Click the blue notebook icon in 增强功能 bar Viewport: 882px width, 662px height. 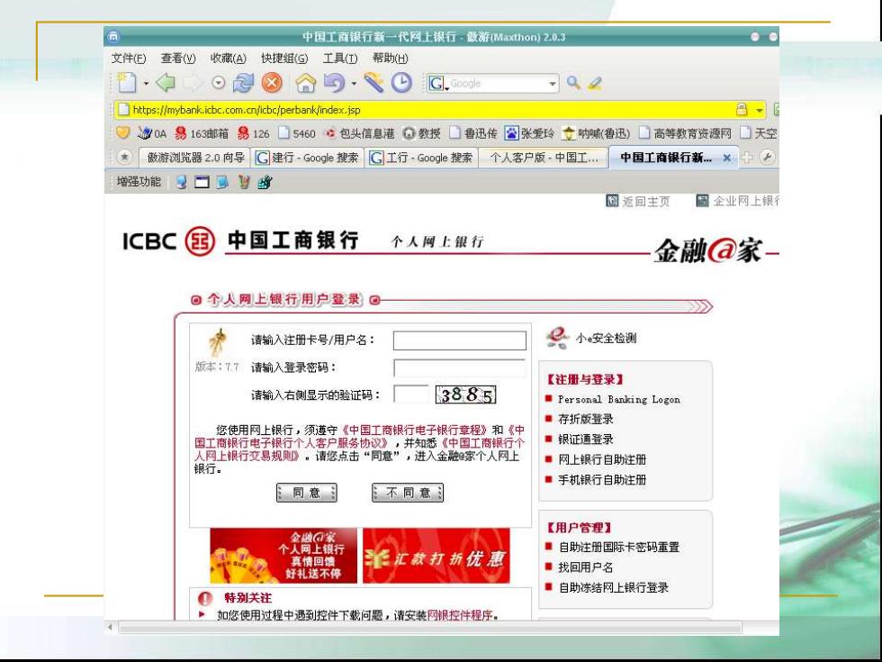coord(223,182)
